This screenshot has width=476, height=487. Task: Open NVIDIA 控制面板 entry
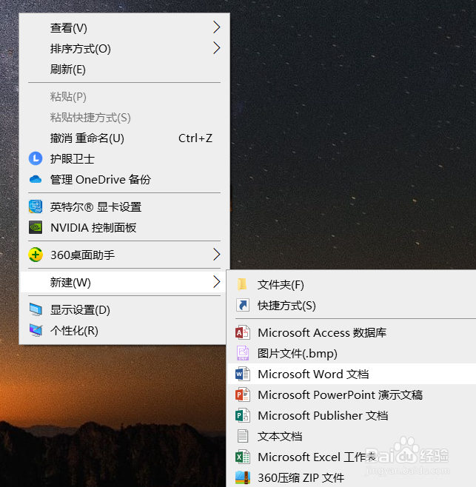(x=124, y=228)
